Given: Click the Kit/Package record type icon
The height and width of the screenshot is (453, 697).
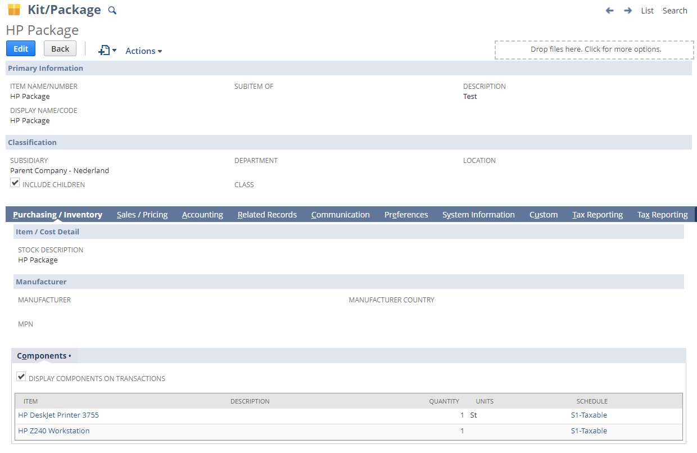Looking at the screenshot, I should pyautogui.click(x=14, y=10).
